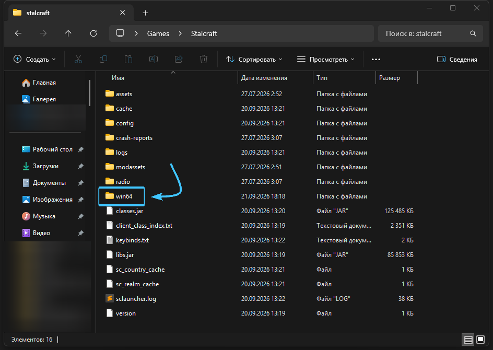493x350 pixels.
Task: Select the sclauncher.log file icon
Action: (110, 298)
